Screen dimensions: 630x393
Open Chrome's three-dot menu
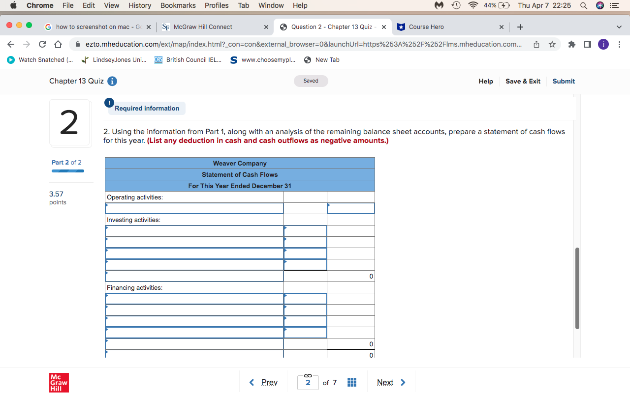[619, 44]
